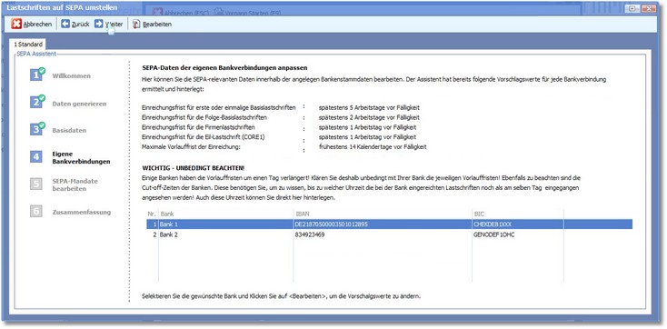
Task: Click the red Abbrechen cancel icon
Action: pos(16,25)
